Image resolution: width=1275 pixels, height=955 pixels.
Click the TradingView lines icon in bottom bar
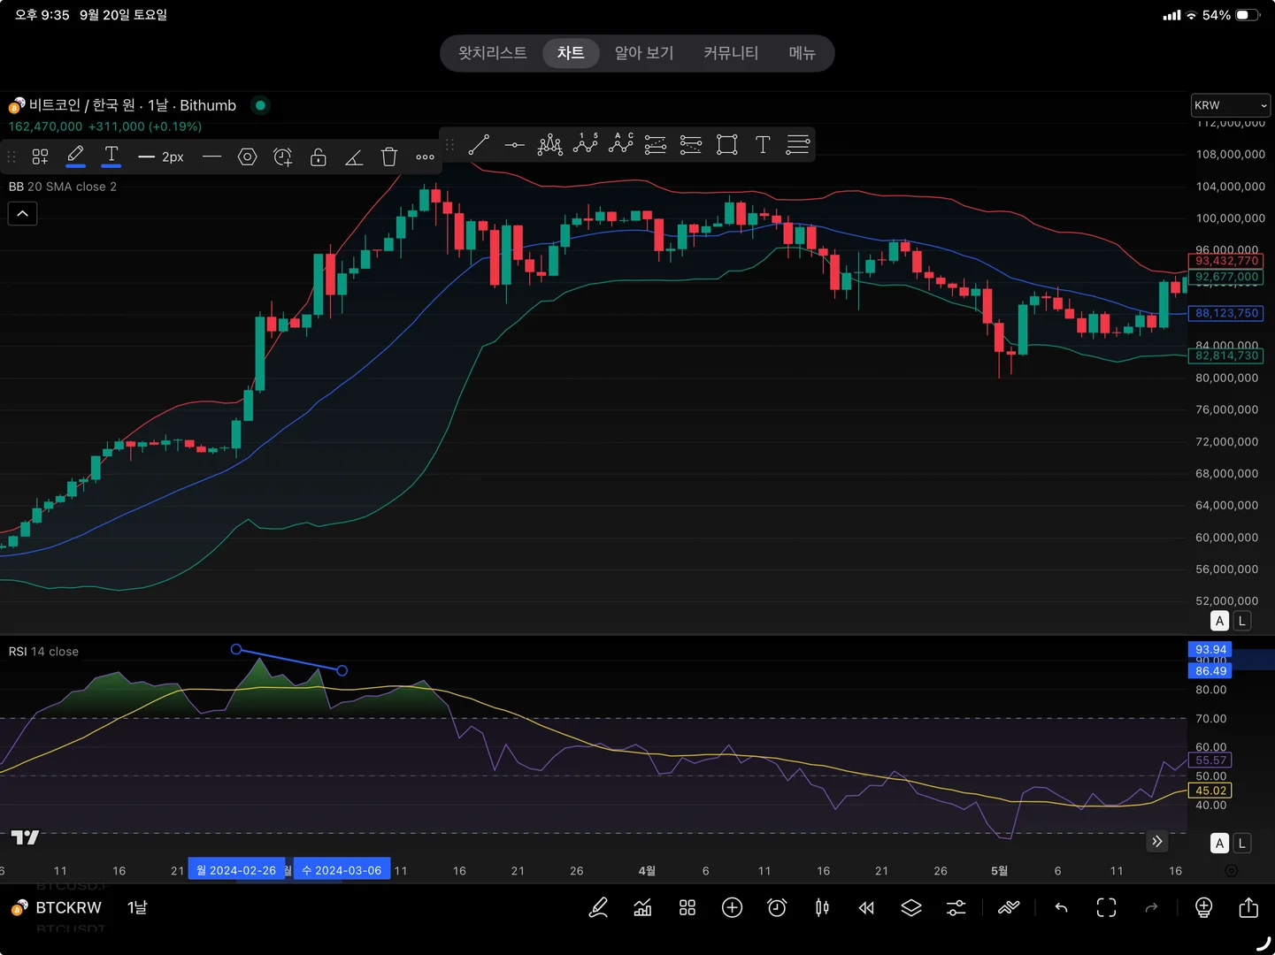point(1009,907)
